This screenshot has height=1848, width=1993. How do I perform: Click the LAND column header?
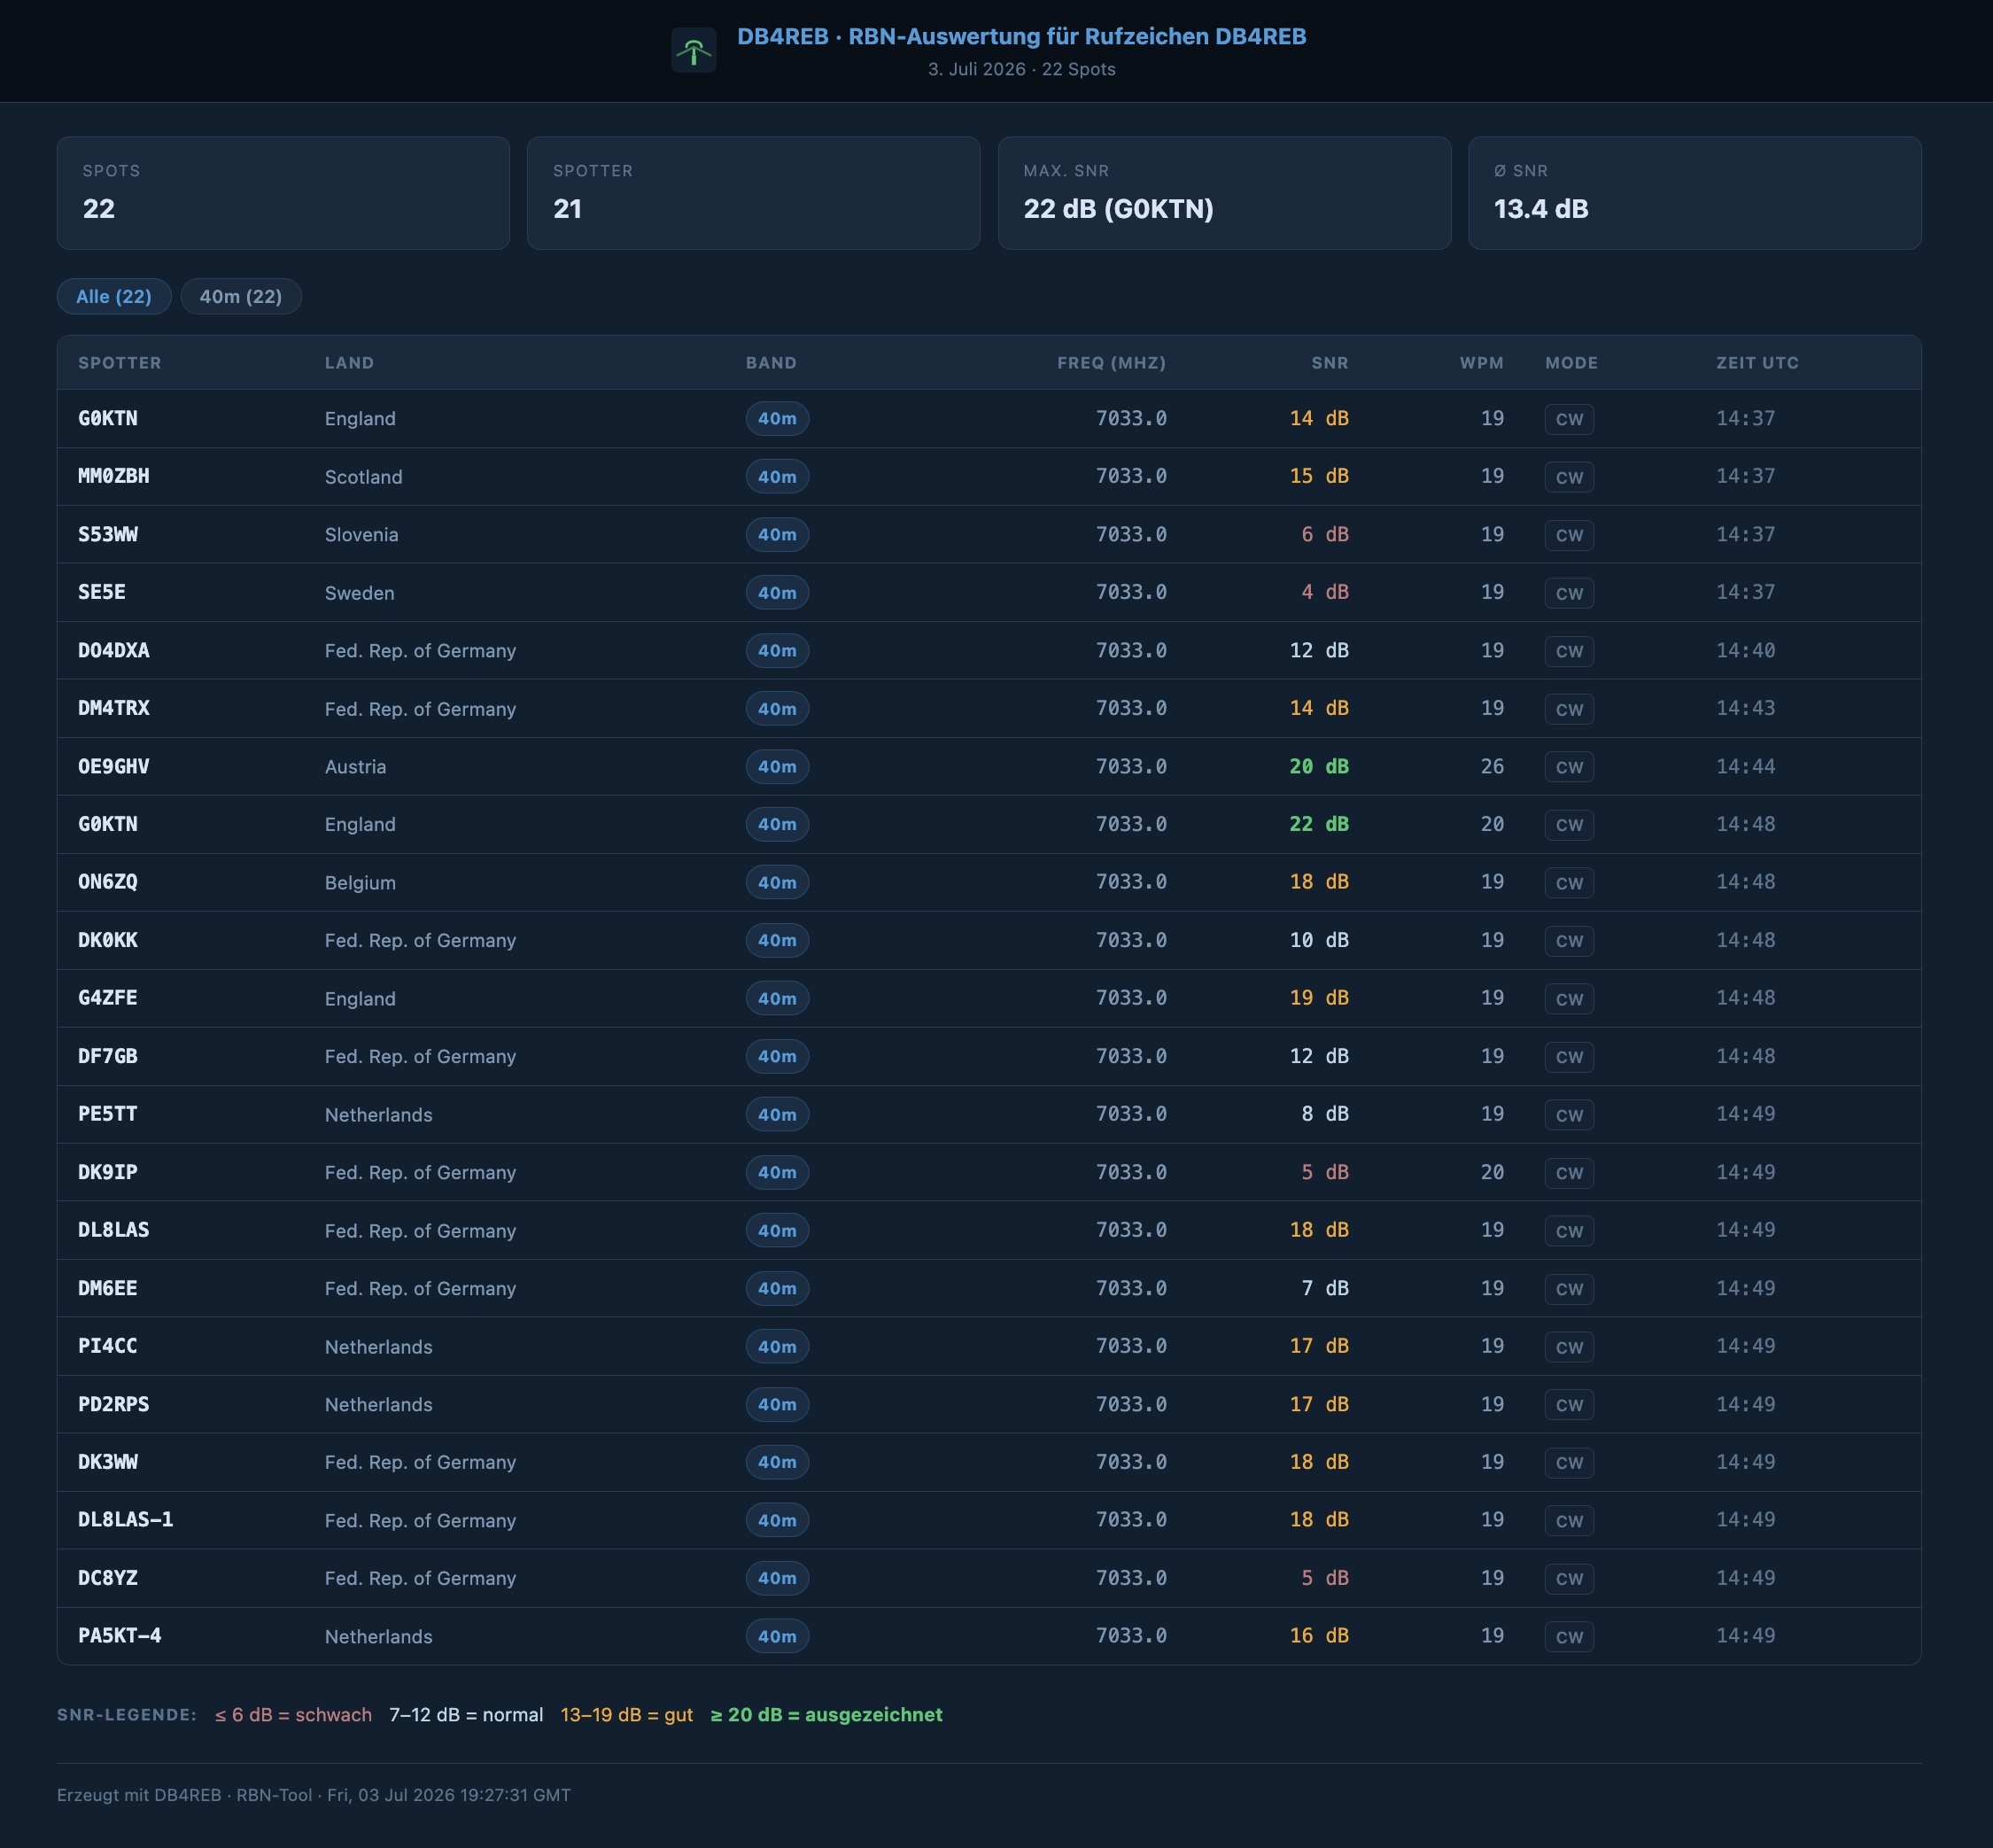[x=349, y=363]
